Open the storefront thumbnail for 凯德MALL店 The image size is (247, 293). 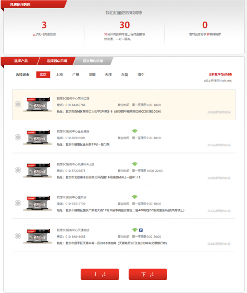tap(37, 170)
